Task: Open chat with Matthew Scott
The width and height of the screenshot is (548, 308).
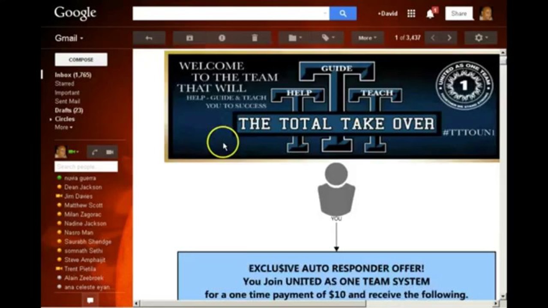Action: coord(83,205)
